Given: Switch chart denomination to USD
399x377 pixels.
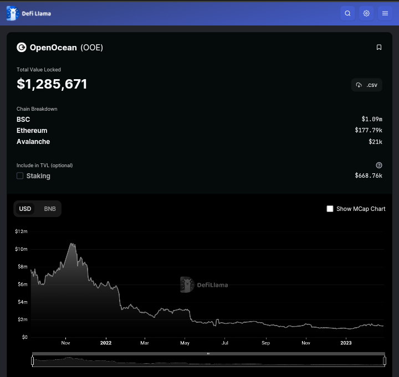Looking at the screenshot, I should tap(25, 209).
